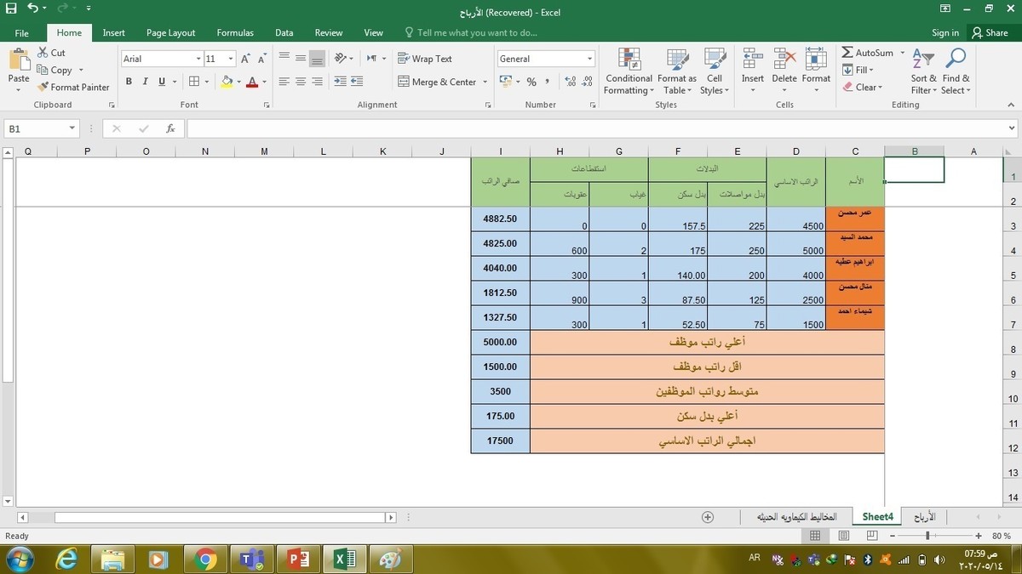Image resolution: width=1022 pixels, height=574 pixels.
Task: Toggle Wrap Text for the cell
Action: coord(425,59)
